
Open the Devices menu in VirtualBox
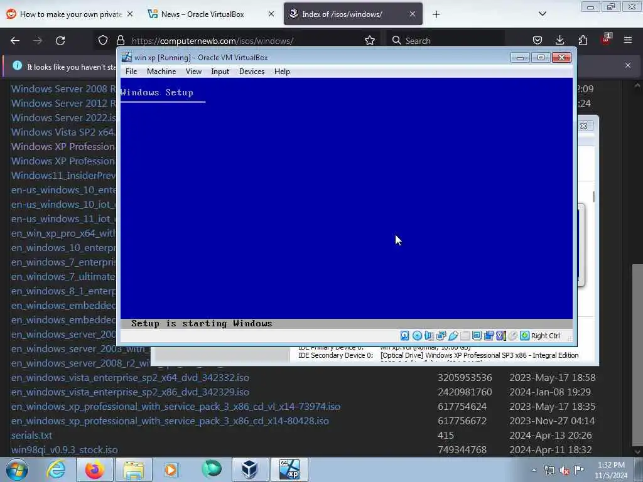click(x=252, y=72)
